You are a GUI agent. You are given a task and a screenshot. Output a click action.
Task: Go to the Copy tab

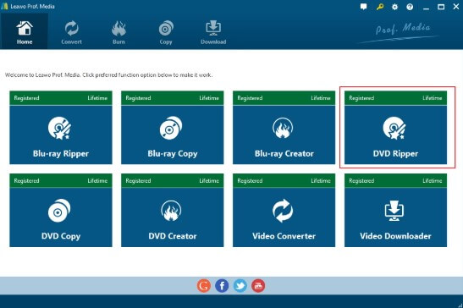tap(166, 31)
